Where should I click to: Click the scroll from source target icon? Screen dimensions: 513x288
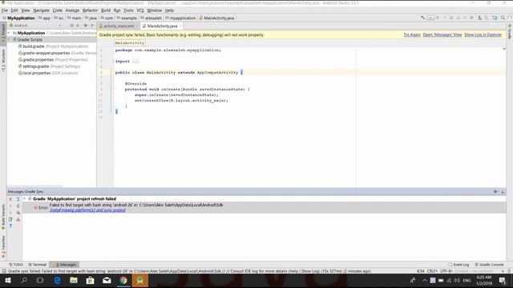coord(71,26)
